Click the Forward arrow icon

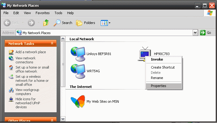click(x=31, y=23)
